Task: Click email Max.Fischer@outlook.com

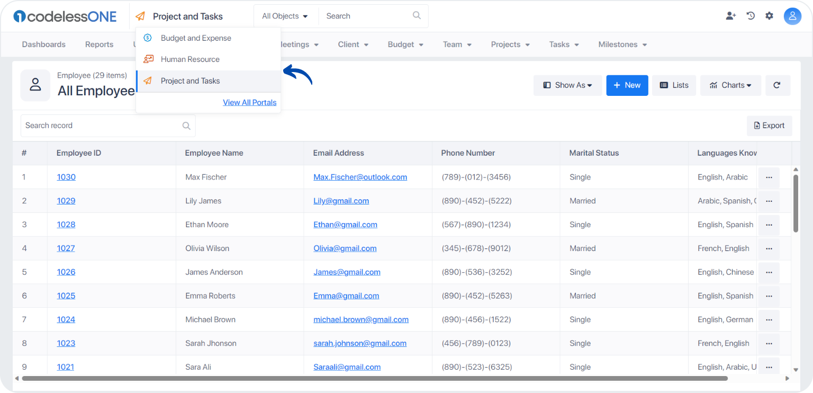Action: [x=360, y=177]
